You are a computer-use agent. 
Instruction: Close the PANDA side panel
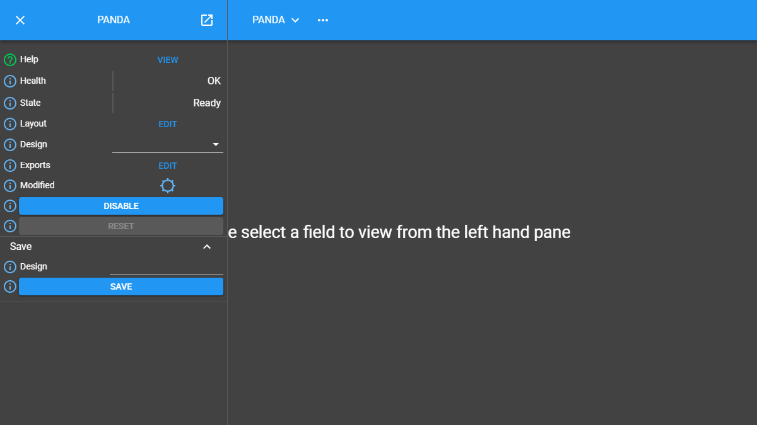[20, 20]
